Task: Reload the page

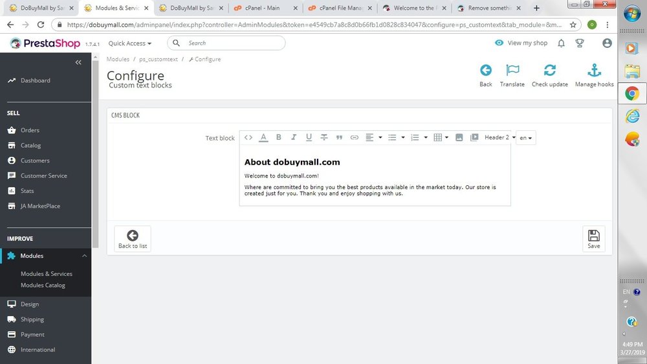Action: tap(40, 25)
